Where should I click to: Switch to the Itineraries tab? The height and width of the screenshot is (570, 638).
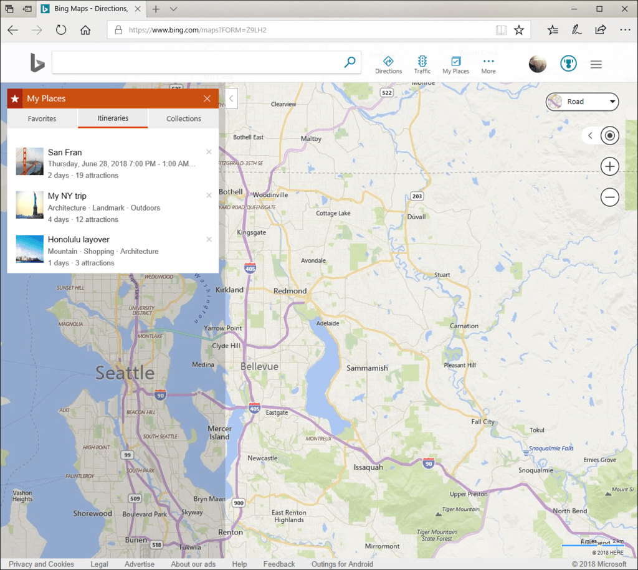[x=113, y=118]
